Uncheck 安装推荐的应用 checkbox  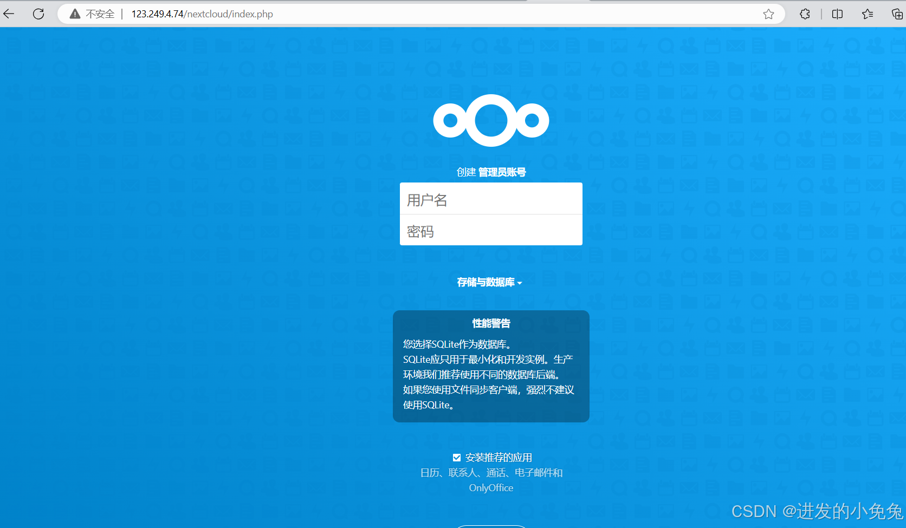point(457,458)
